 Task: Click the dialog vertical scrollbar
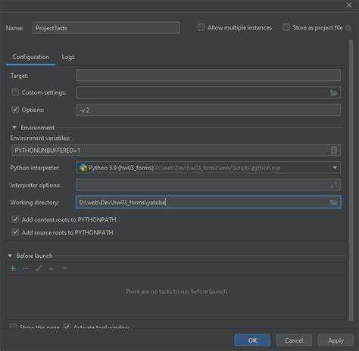pyautogui.click(x=351, y=180)
